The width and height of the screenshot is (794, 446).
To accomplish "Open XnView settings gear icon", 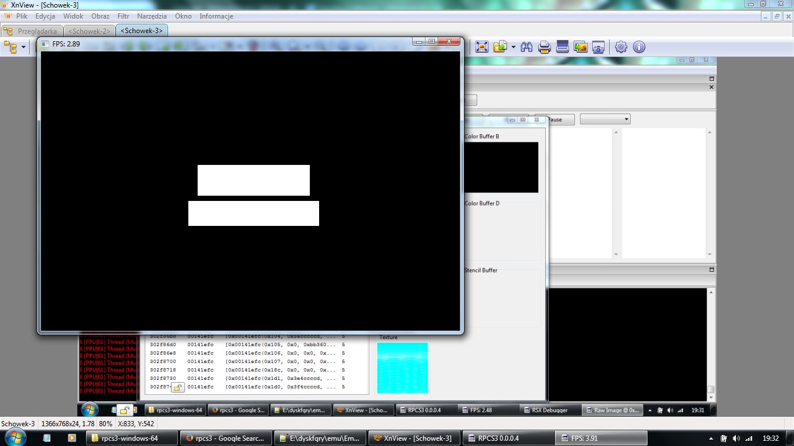I will (621, 47).
